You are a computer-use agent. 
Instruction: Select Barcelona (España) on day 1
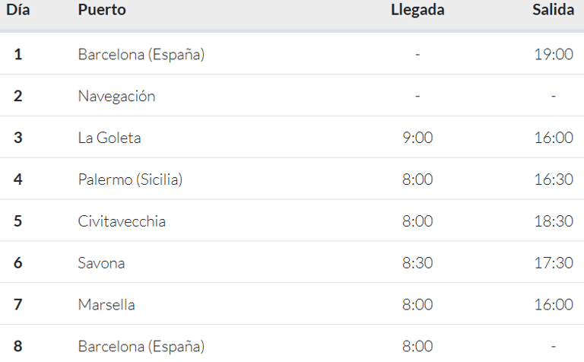click(x=141, y=54)
